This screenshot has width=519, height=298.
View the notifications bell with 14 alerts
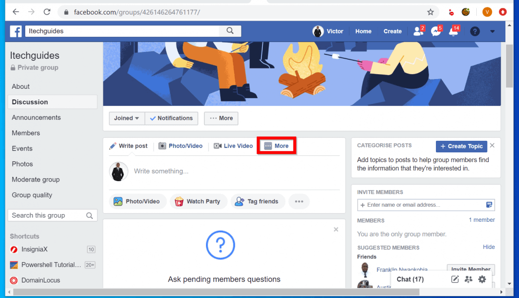click(453, 30)
